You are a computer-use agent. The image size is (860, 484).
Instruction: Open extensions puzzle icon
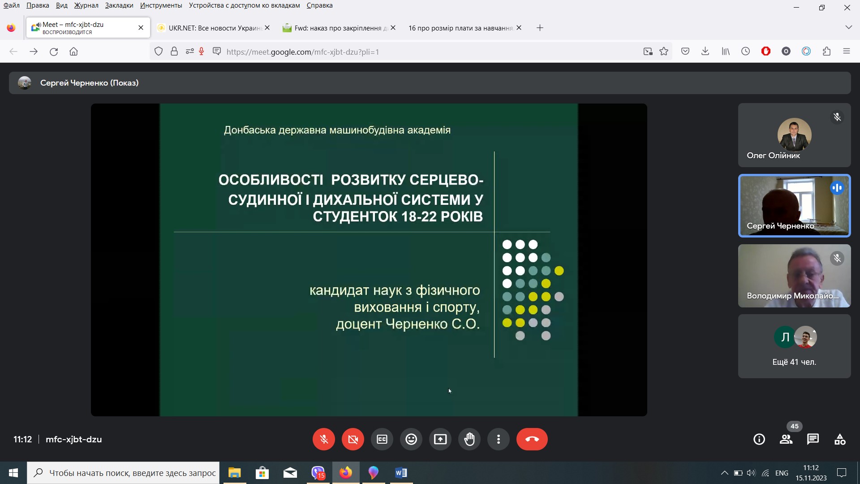point(827,52)
